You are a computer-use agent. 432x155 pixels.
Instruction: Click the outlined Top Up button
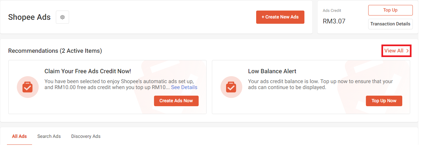390,10
